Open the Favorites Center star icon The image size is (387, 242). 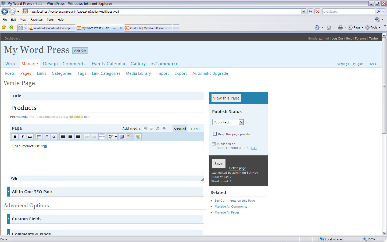[x=4, y=27]
